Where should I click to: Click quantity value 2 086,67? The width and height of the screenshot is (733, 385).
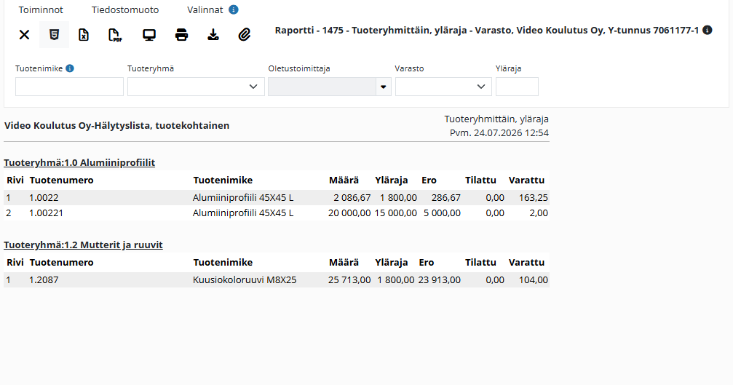(352, 198)
